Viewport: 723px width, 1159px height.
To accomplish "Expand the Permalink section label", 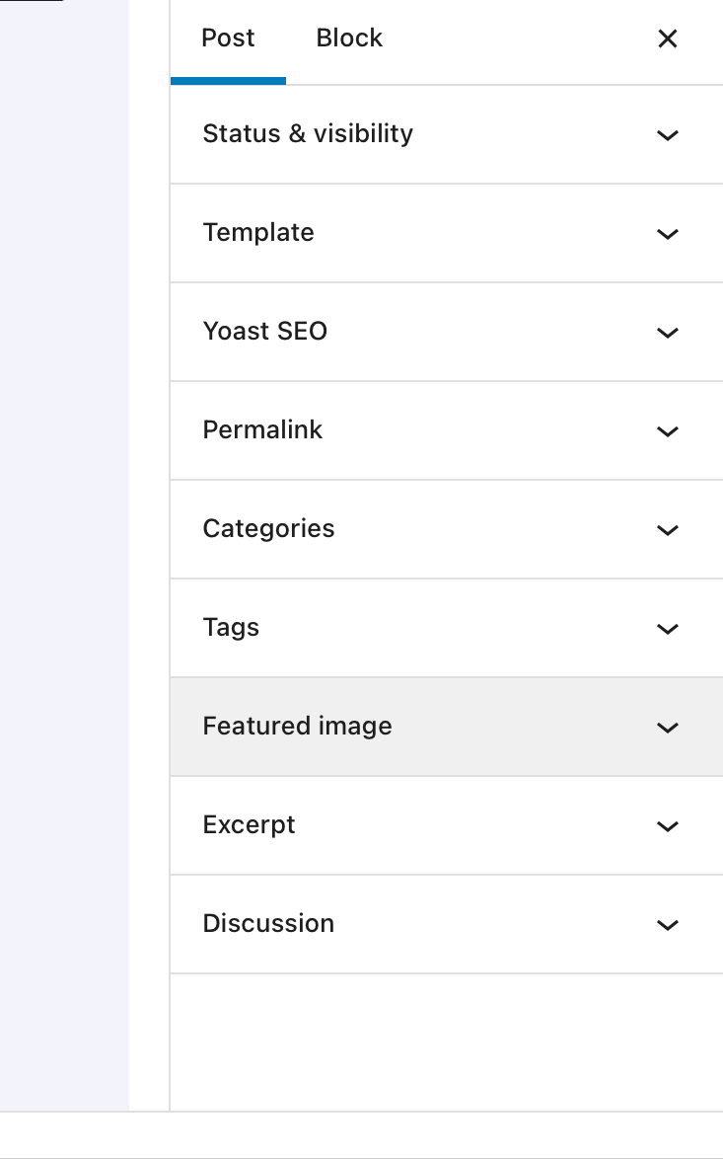I will pos(262,430).
